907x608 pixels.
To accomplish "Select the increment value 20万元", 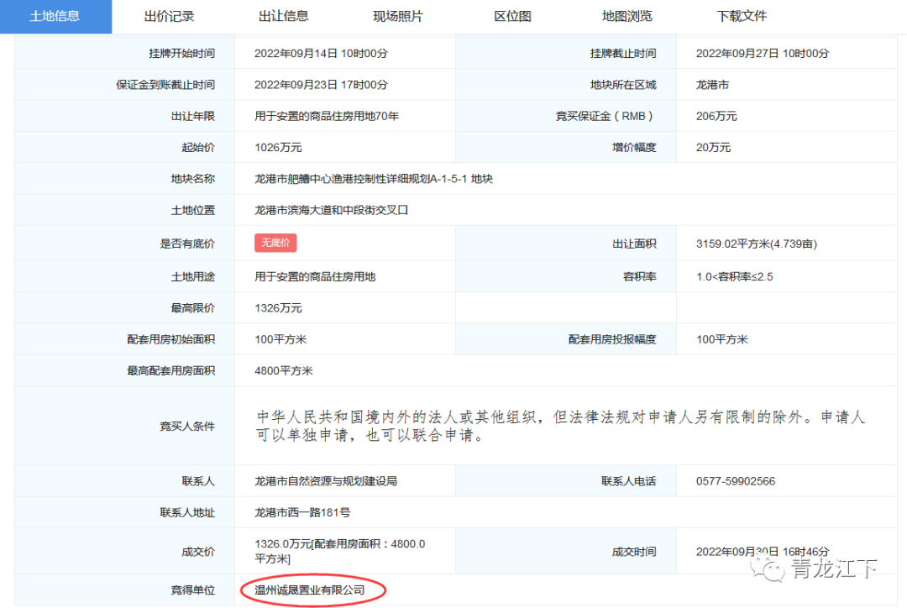I will [x=713, y=147].
